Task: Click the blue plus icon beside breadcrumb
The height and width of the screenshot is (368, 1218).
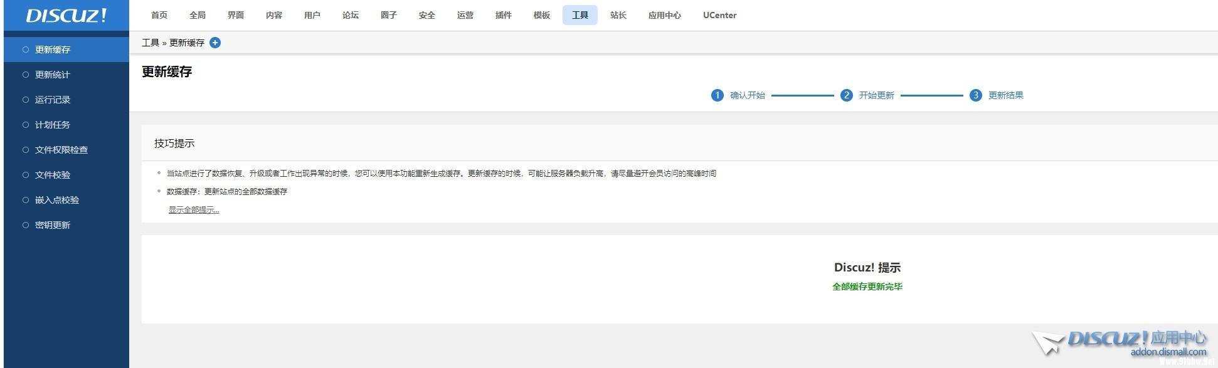Action: point(215,43)
